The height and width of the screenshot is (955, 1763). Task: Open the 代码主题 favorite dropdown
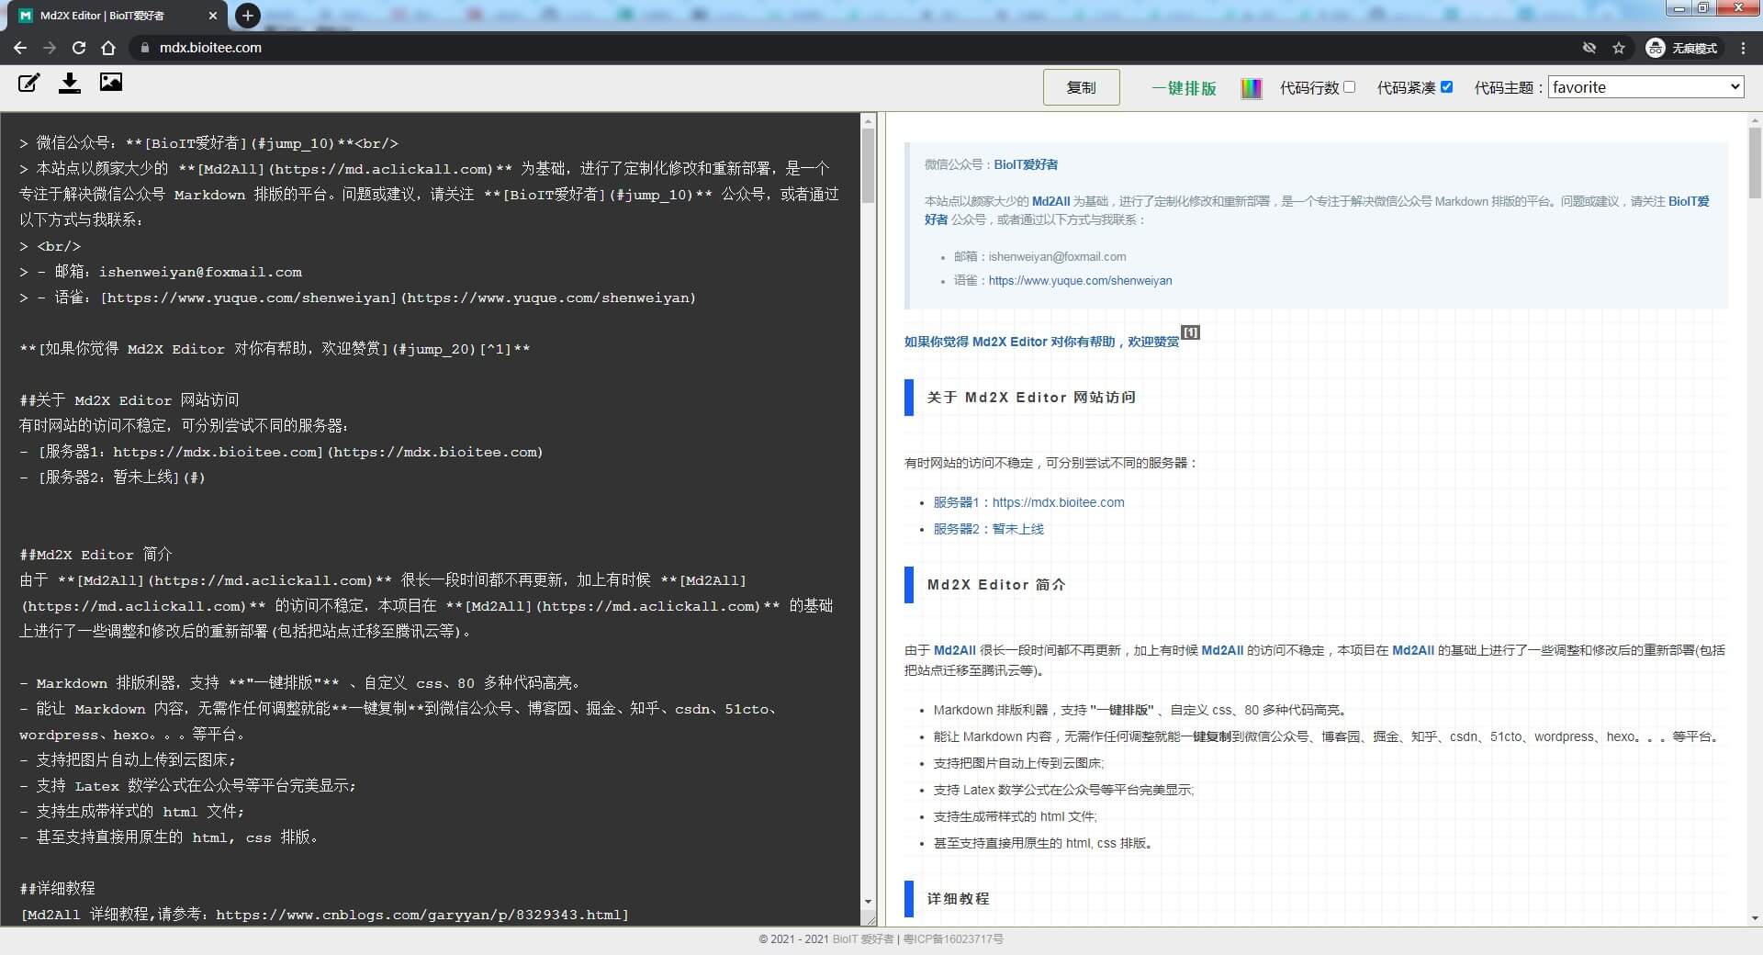point(1645,87)
